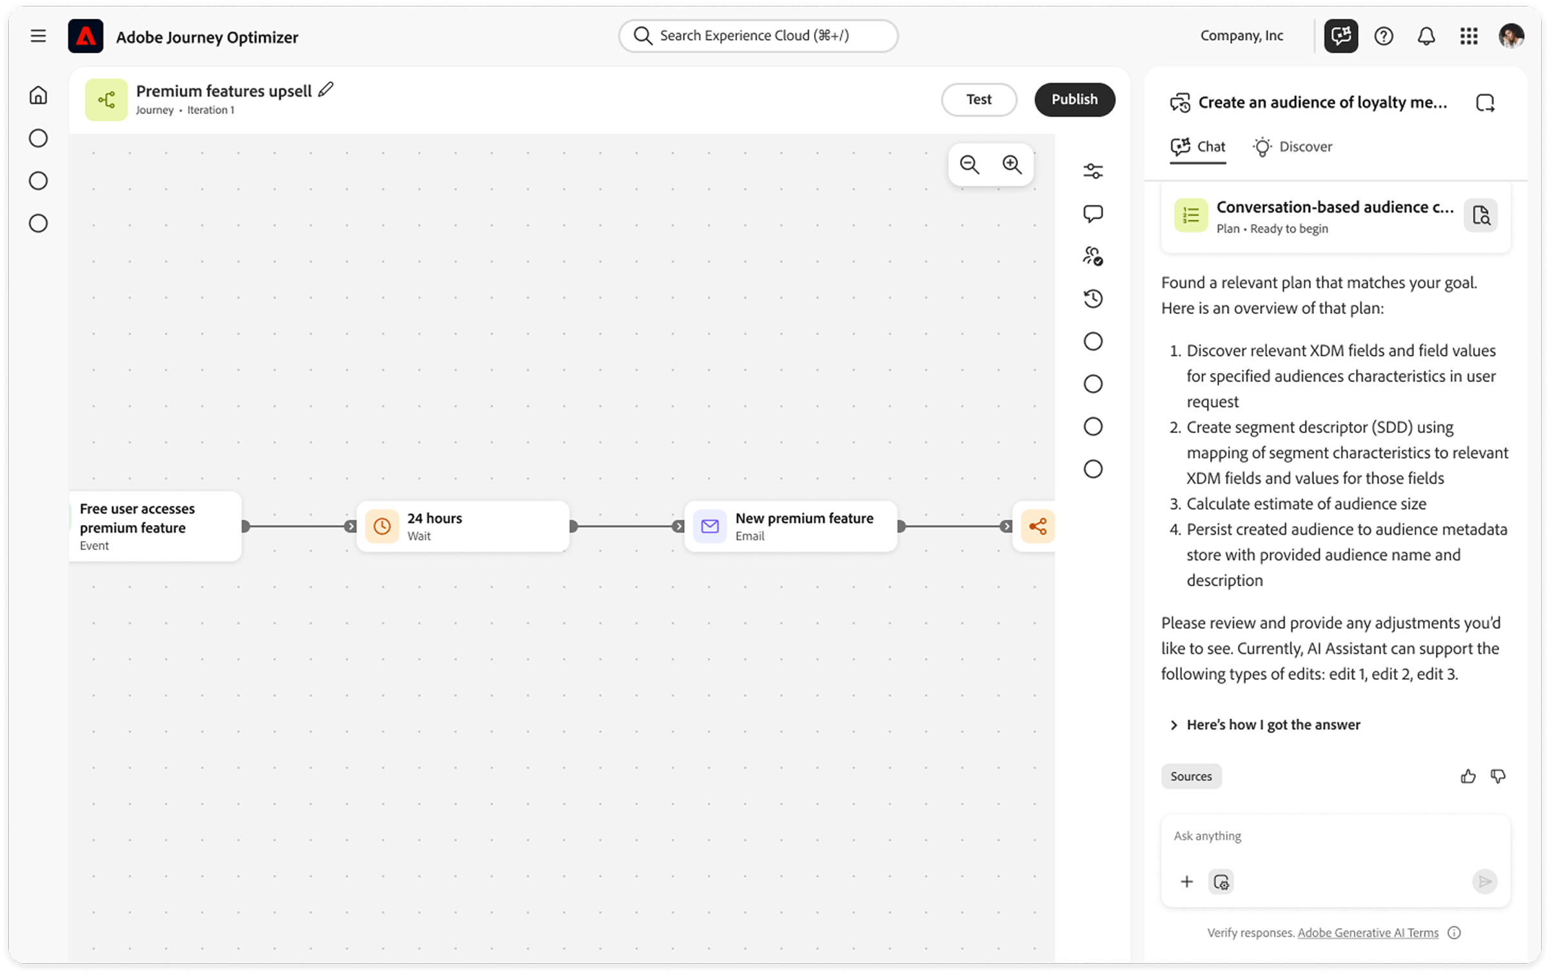Click the Search Experience Cloud field
Screen dimensions: 1550x974
[758, 35]
